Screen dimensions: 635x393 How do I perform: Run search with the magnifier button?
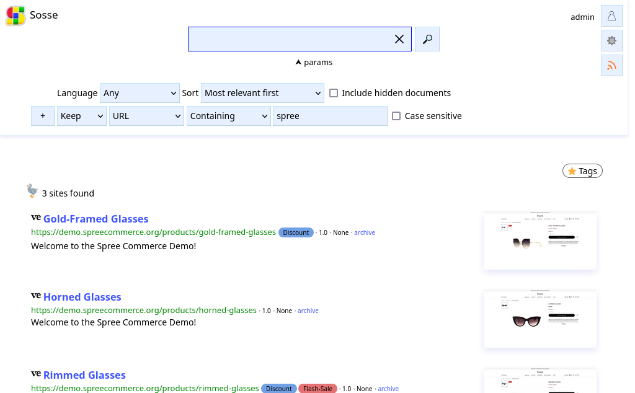427,39
